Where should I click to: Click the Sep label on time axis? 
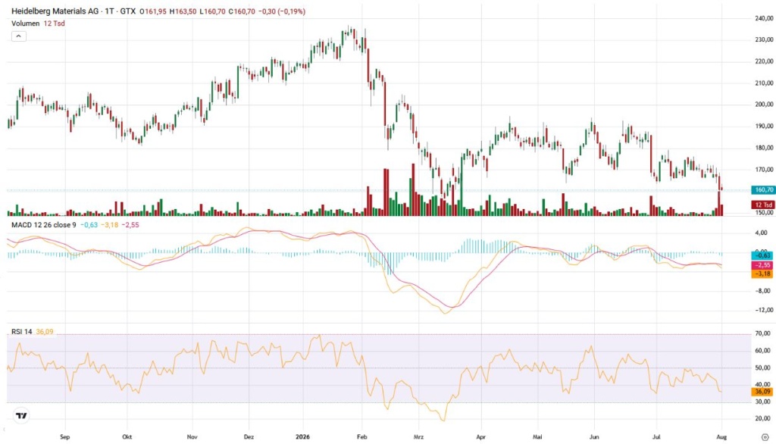tap(65, 437)
